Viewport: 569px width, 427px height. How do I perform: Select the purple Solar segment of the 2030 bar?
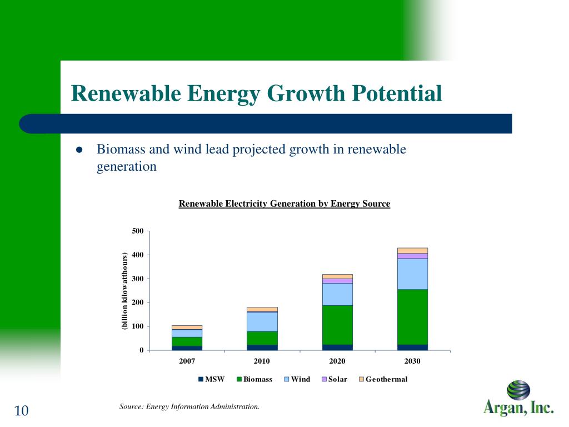[413, 256]
